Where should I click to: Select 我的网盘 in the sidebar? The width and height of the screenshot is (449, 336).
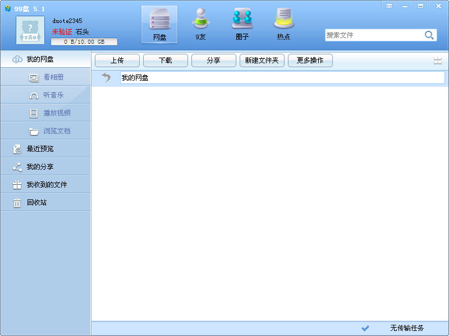45,59
